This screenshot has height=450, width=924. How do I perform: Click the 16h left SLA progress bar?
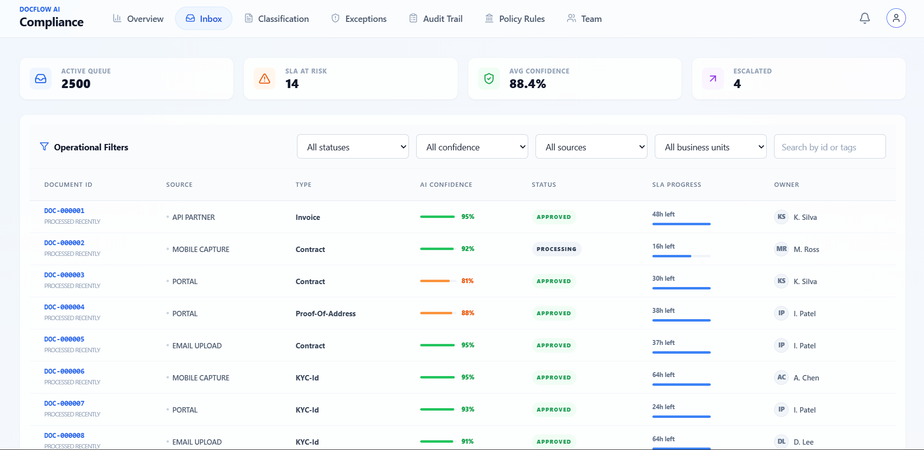tap(682, 256)
